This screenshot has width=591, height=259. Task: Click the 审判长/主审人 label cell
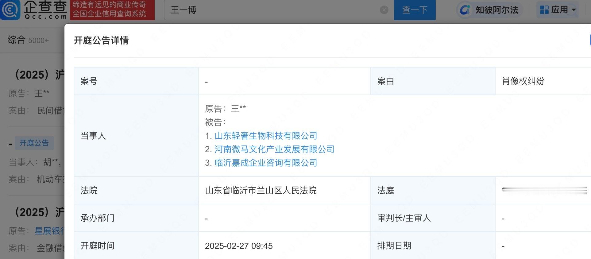[433, 218]
